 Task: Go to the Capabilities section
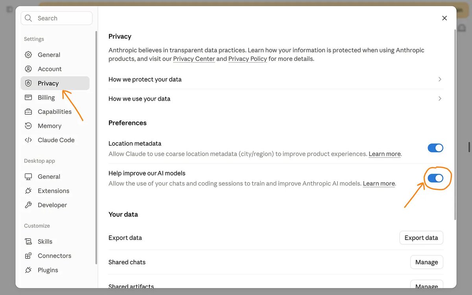(55, 112)
